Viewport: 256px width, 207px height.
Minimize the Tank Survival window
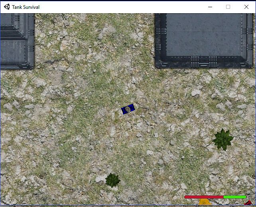coord(210,7)
